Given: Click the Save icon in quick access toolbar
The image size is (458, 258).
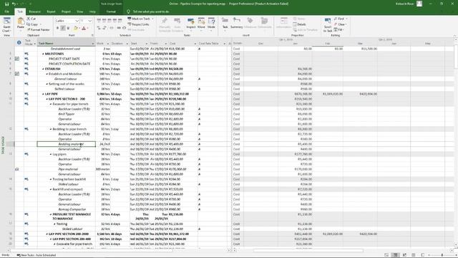Looking at the screenshot, I should pyautogui.click(x=6, y=4).
